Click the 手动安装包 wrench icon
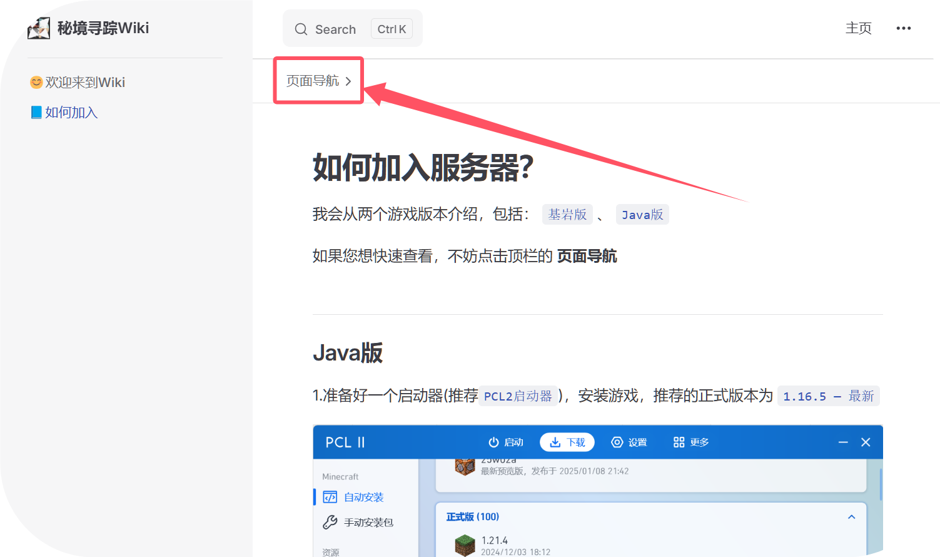This screenshot has height=557, width=940. point(330,522)
